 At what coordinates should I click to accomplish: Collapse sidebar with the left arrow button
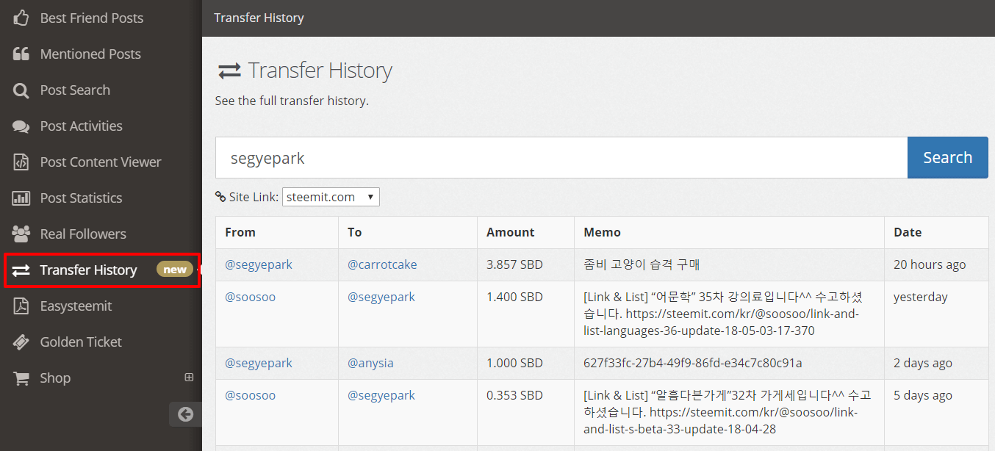click(185, 414)
